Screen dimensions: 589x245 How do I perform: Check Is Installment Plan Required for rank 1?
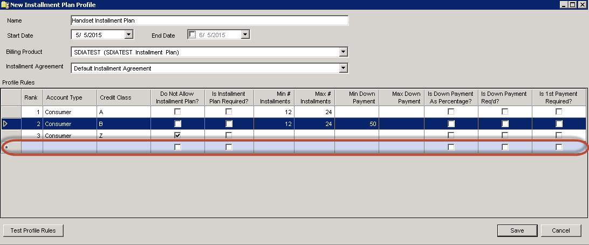click(x=229, y=111)
